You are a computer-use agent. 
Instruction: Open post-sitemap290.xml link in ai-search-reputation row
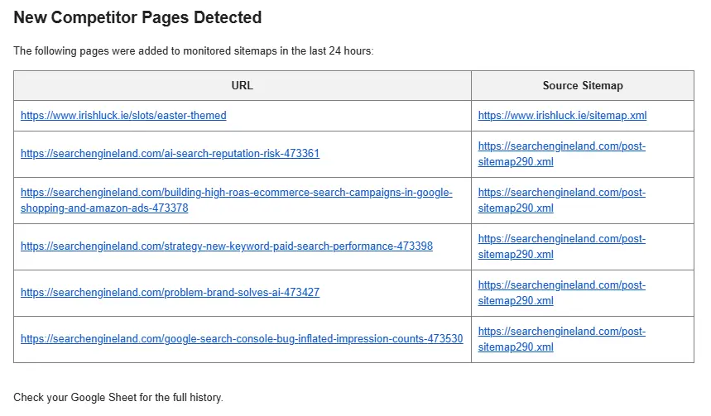[562, 154]
